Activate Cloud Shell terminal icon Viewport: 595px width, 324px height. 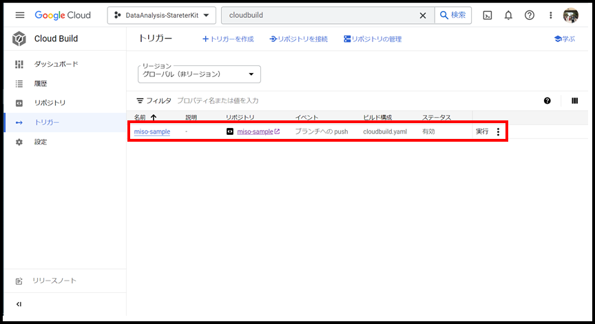[x=488, y=15]
